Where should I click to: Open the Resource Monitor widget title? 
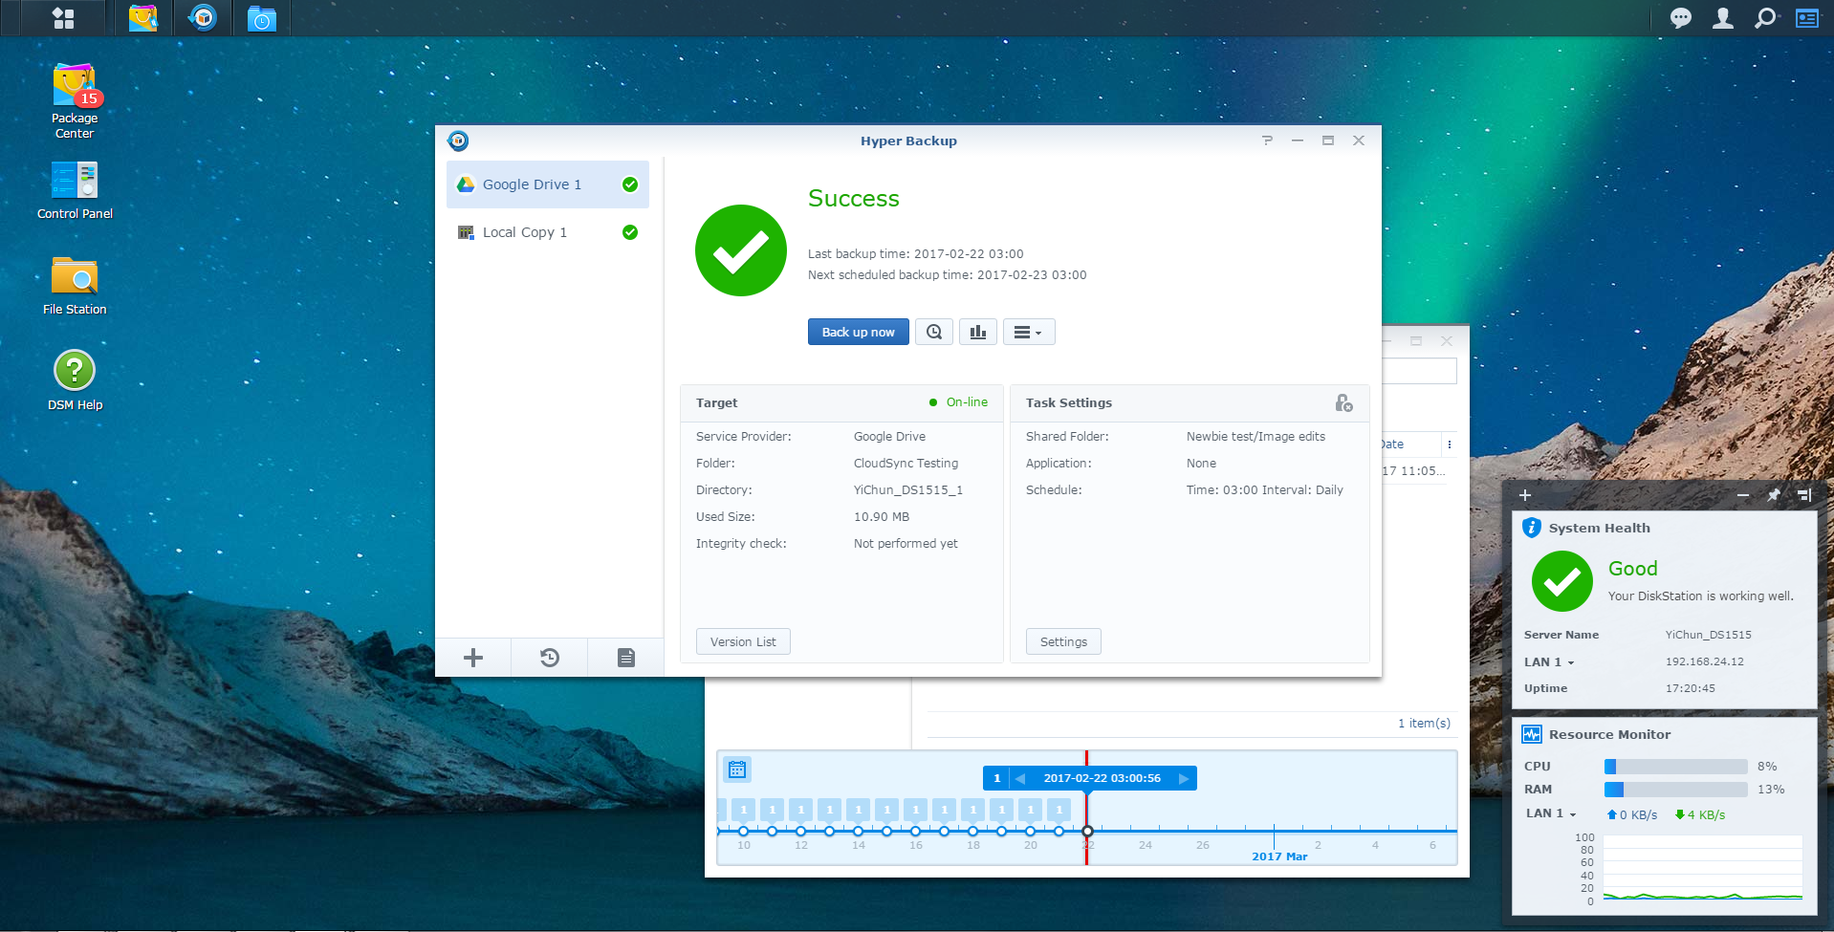point(1609,734)
